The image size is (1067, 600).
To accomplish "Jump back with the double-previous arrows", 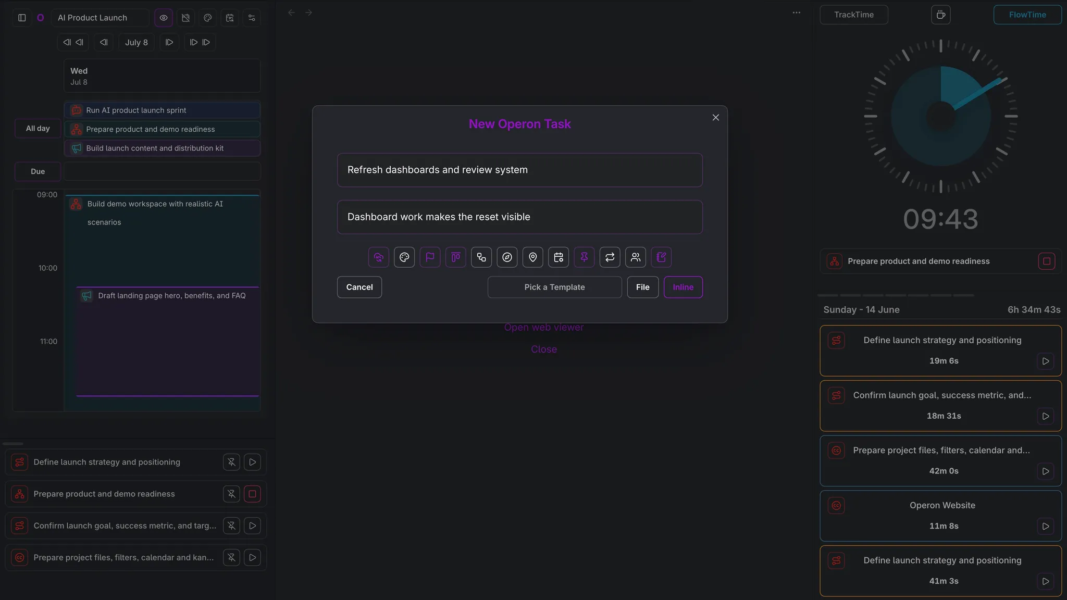I will (73, 42).
